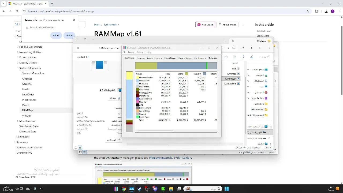Open System32 folder in Explorer sidebar
Image resolution: width=343 pixels, height=193 pixels.
click(261, 104)
